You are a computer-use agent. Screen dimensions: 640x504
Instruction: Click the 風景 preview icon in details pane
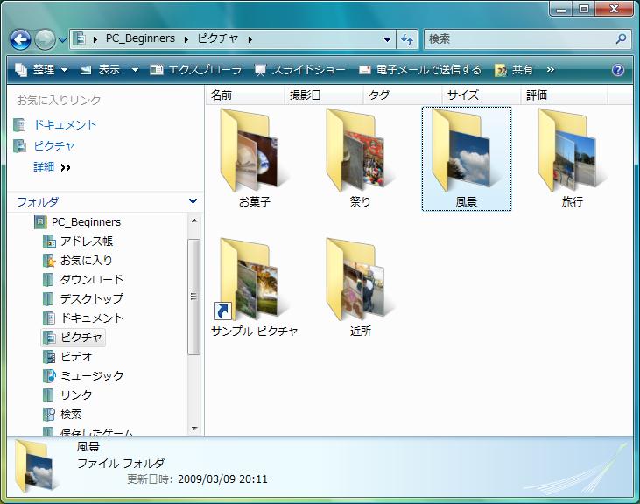pyautogui.click(x=34, y=466)
